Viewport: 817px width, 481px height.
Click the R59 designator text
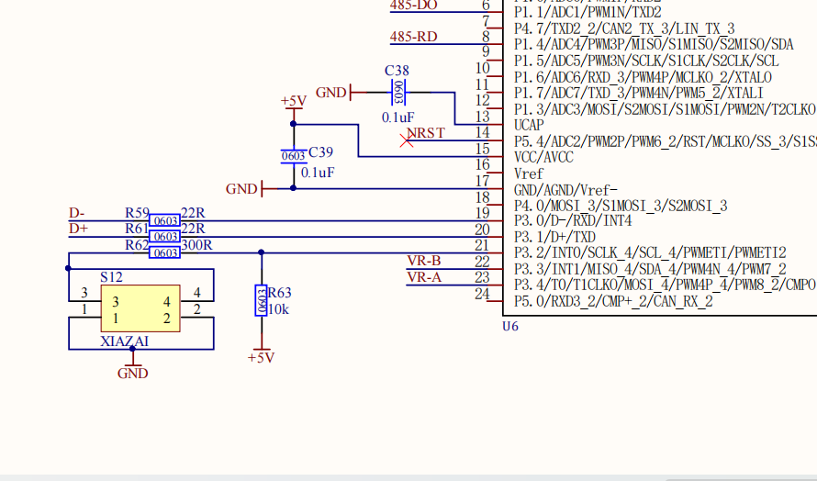coord(137,213)
